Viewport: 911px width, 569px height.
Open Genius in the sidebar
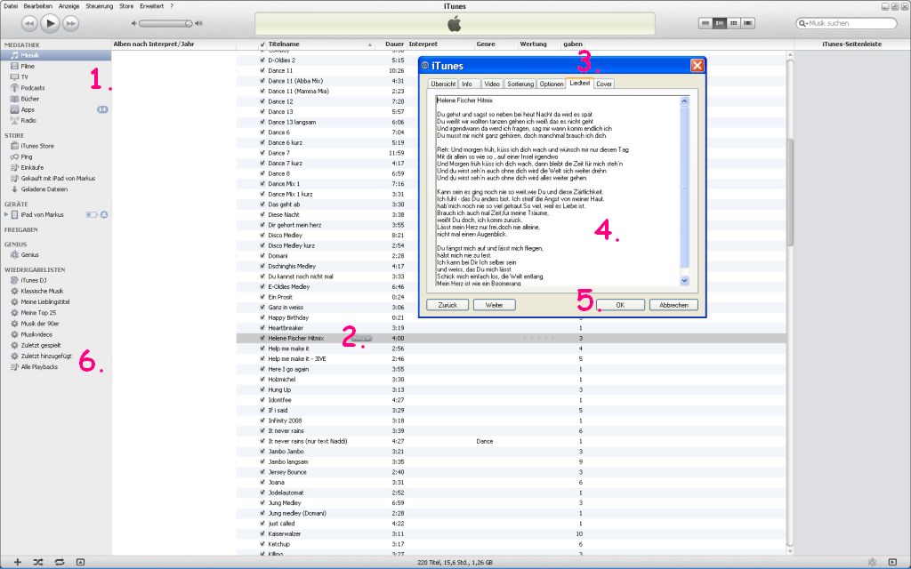click(x=29, y=255)
